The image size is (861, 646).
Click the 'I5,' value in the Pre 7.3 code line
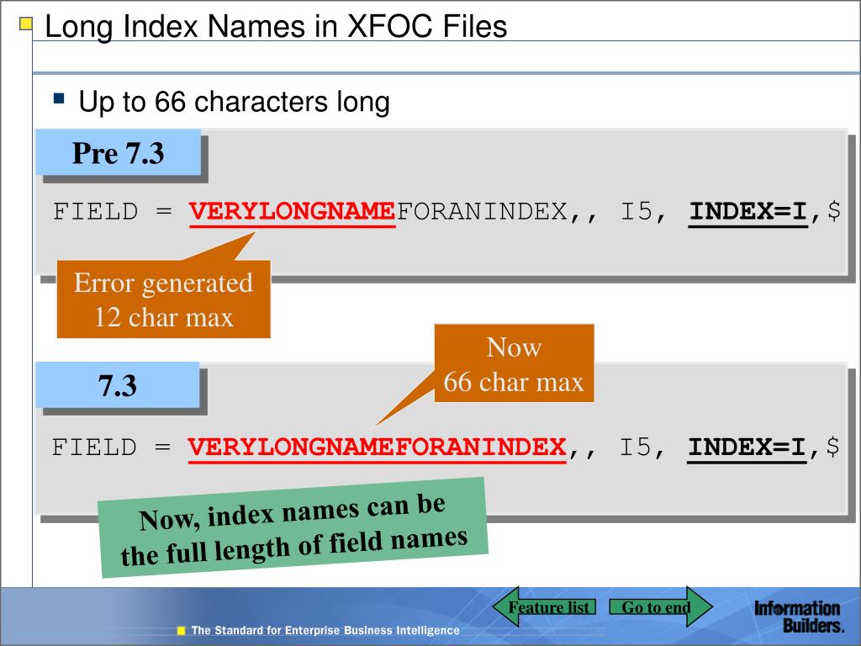click(643, 211)
